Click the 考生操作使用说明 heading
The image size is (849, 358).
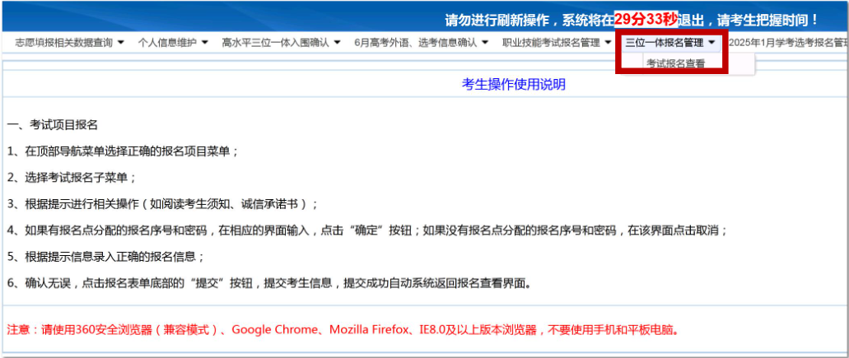tap(513, 85)
